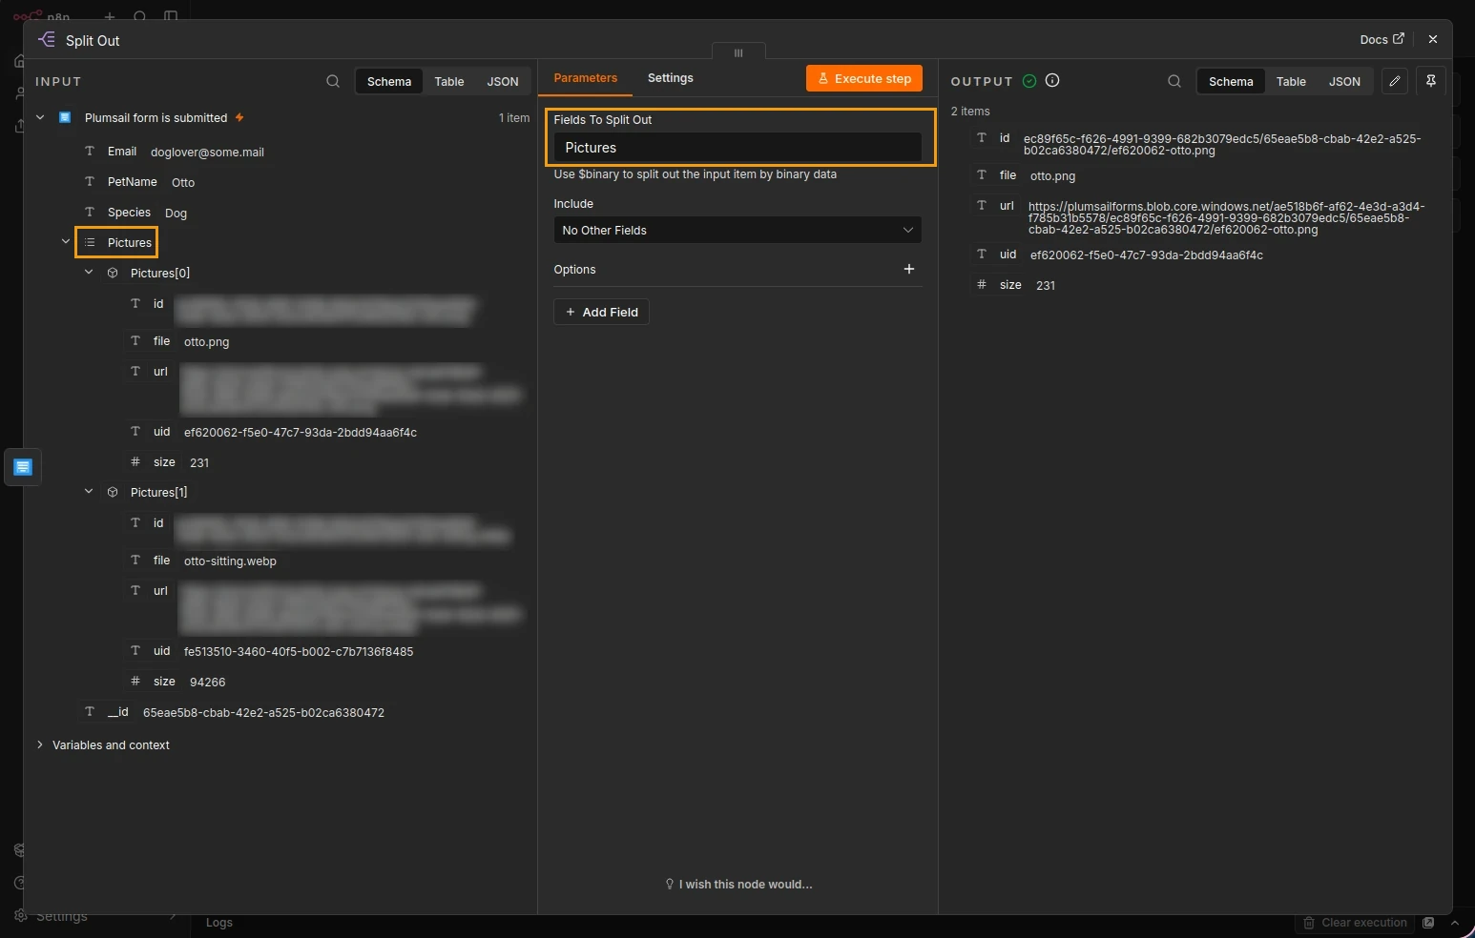Click the object cube icon next to Pictures[0]
The image size is (1475, 938).
(x=113, y=273)
